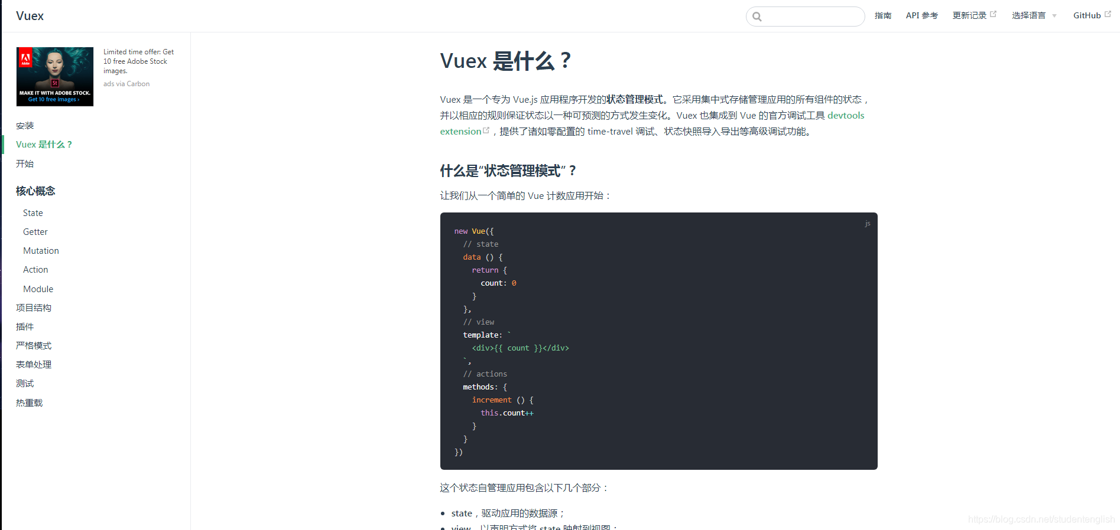Click the 什么是"状态管理模式"？ heading
The height and width of the screenshot is (530, 1120).
pyautogui.click(x=508, y=171)
